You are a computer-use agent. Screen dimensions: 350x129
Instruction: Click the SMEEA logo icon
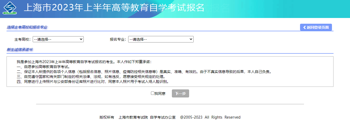coord(10,8)
